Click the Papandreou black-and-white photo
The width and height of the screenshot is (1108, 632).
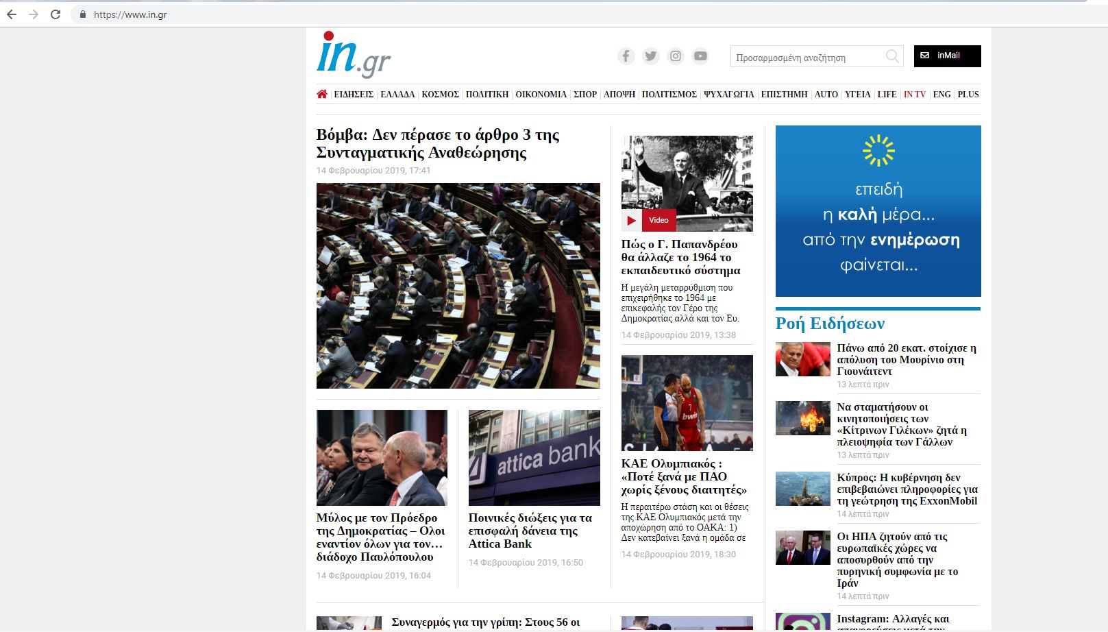687,183
